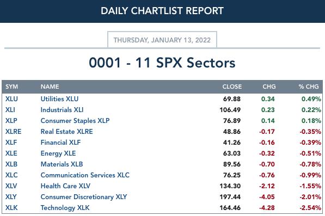This screenshot has height=216, width=325.
Task: Click Health Care XLV link
Action: pos(65,186)
